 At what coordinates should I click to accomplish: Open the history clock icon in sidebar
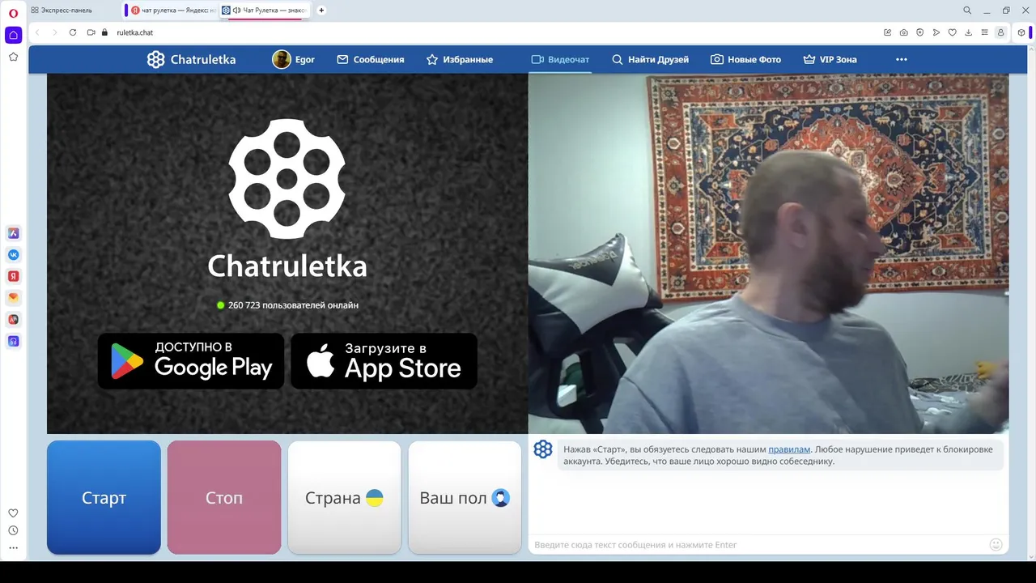(13, 530)
